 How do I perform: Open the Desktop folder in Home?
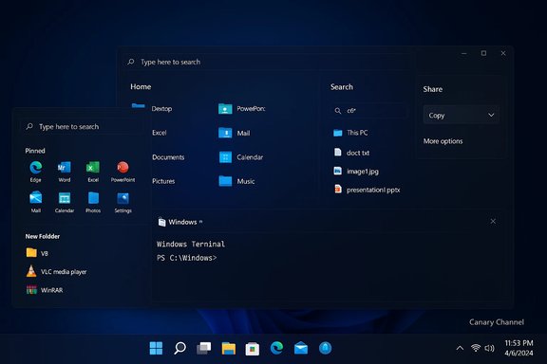click(152, 108)
